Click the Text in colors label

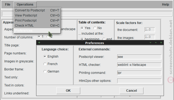point(14,85)
